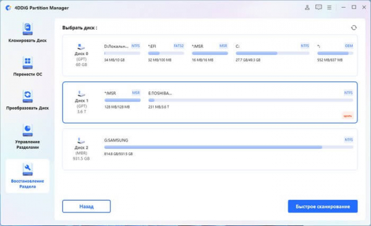Open Partition Management (Управление Разделами)

(x=27, y=137)
